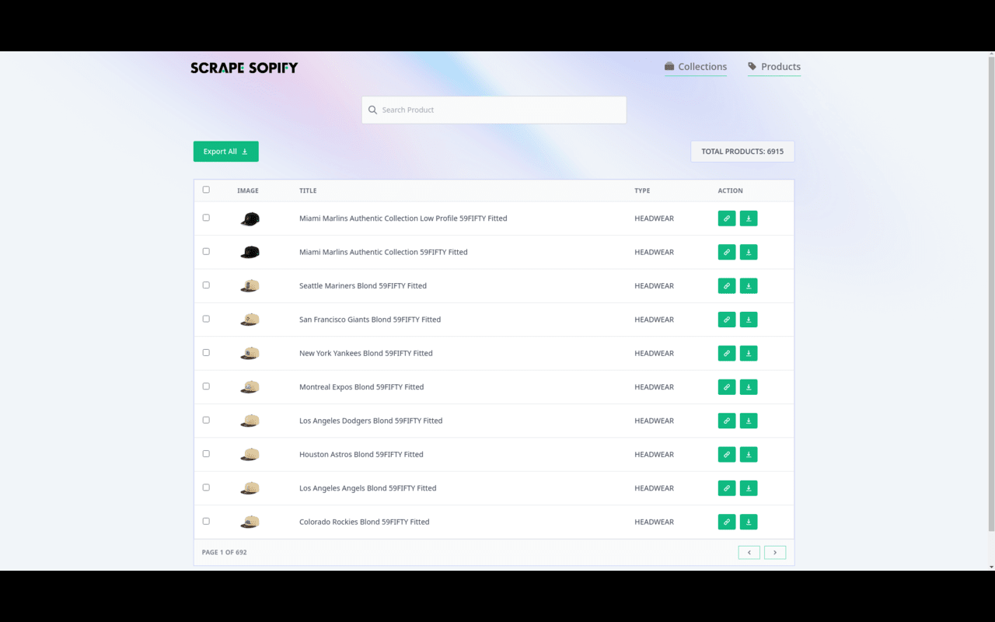Download Montreal Expos Blond product
Screen dimensions: 995x622
pyautogui.click(x=749, y=387)
